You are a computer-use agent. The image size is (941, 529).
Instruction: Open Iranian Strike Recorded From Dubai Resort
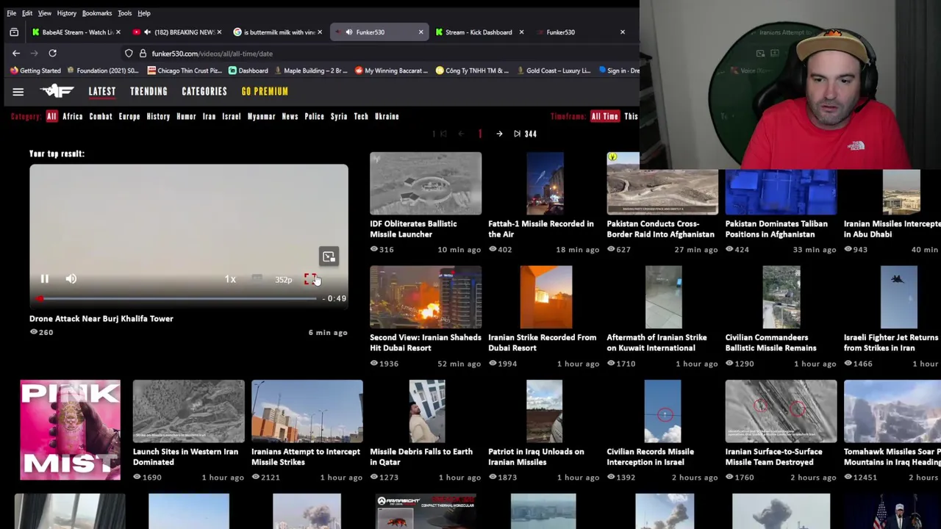(x=545, y=298)
